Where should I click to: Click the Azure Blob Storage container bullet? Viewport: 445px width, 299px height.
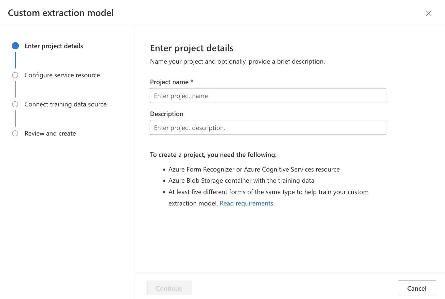coord(241,181)
